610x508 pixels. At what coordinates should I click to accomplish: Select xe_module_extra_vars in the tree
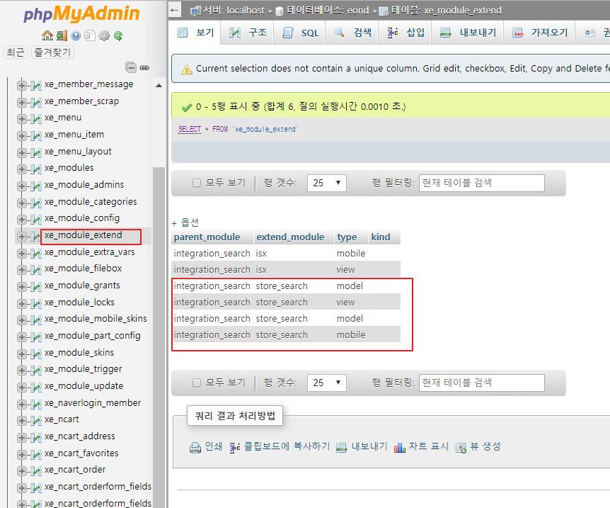[x=89, y=252]
